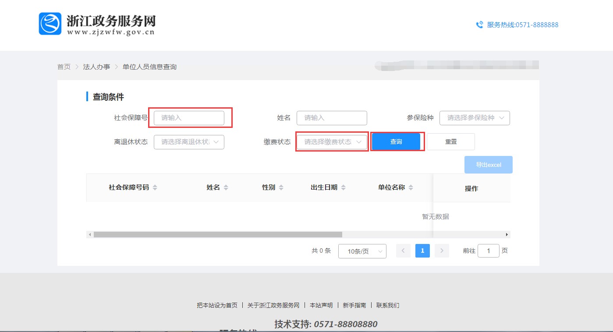Go to next page arrow
The width and height of the screenshot is (613, 332).
(442, 251)
